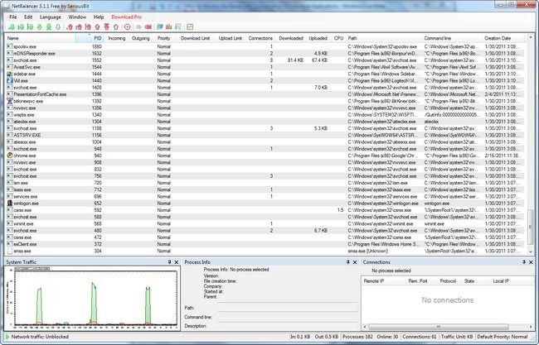This screenshot has width=539, height=345.
Task: Click the fifth green download toolbar icon
Action: (x=49, y=26)
